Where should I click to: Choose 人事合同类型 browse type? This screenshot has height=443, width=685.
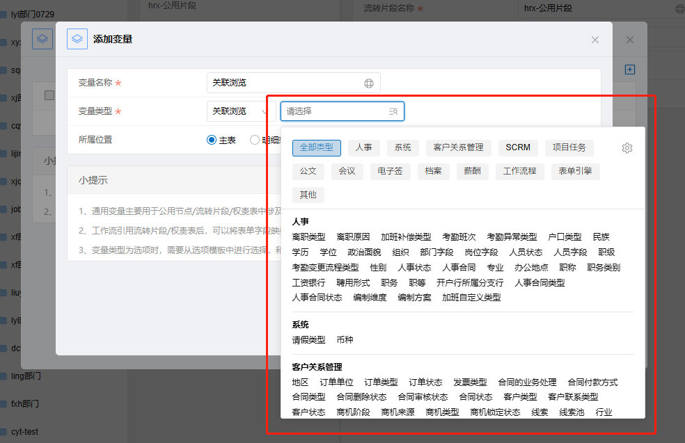[540, 283]
